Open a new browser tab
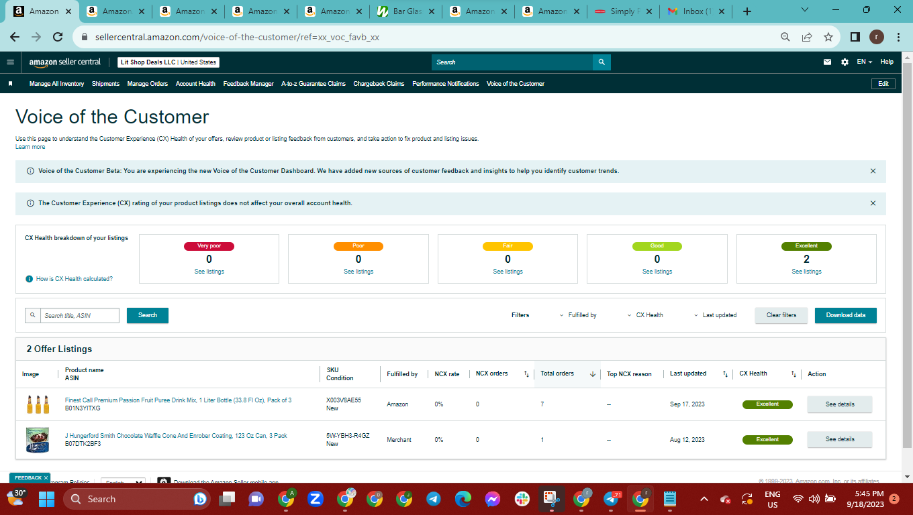Screen dimensions: 913x515 [747, 11]
